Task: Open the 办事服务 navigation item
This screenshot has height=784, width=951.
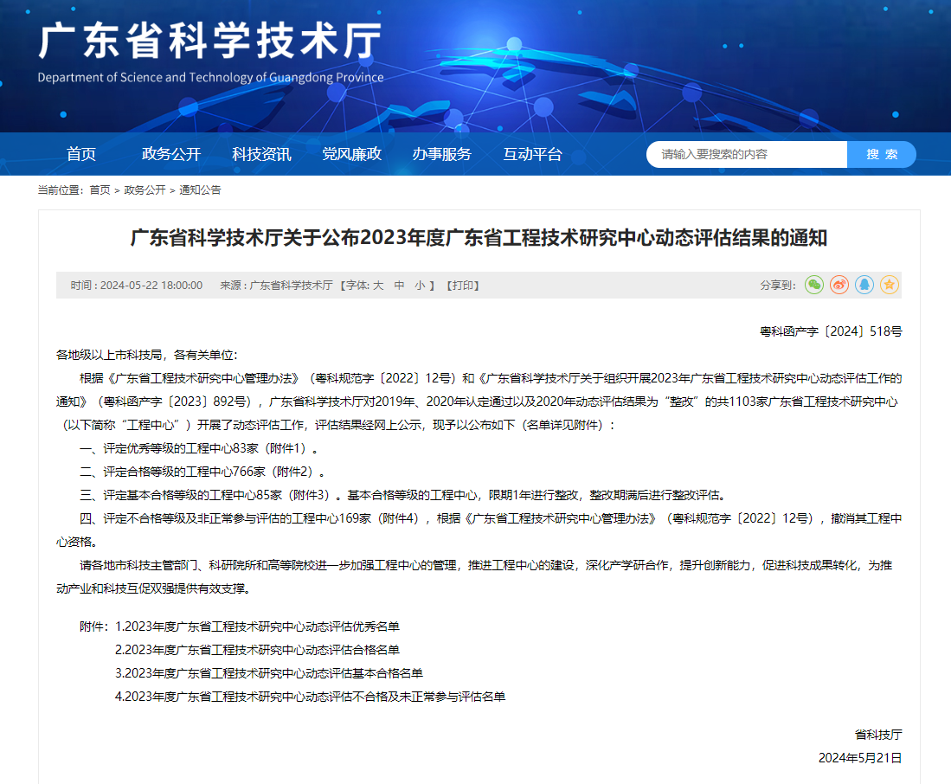Action: click(441, 154)
